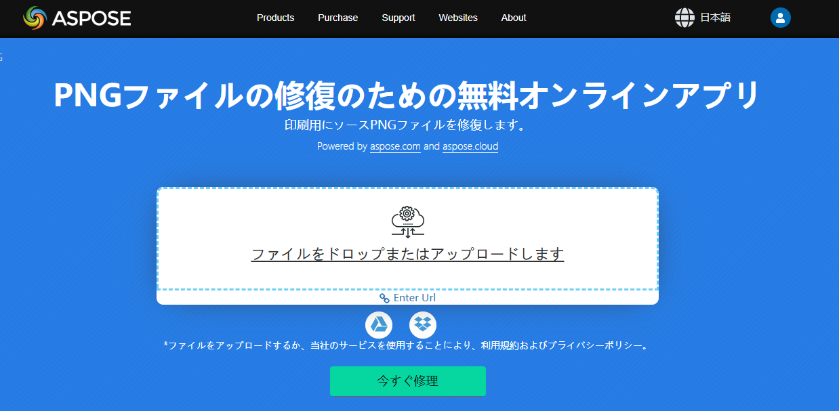Open the Websites menu
Image resolution: width=839 pixels, height=411 pixels.
(457, 18)
